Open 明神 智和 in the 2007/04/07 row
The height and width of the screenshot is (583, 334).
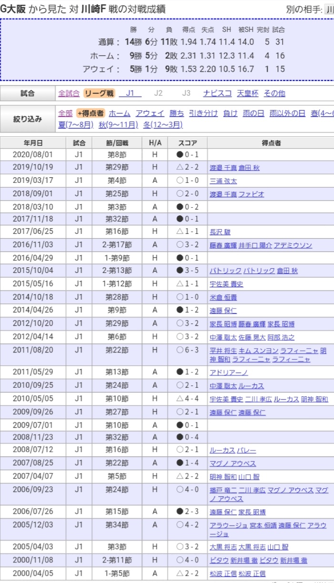tap(223, 477)
